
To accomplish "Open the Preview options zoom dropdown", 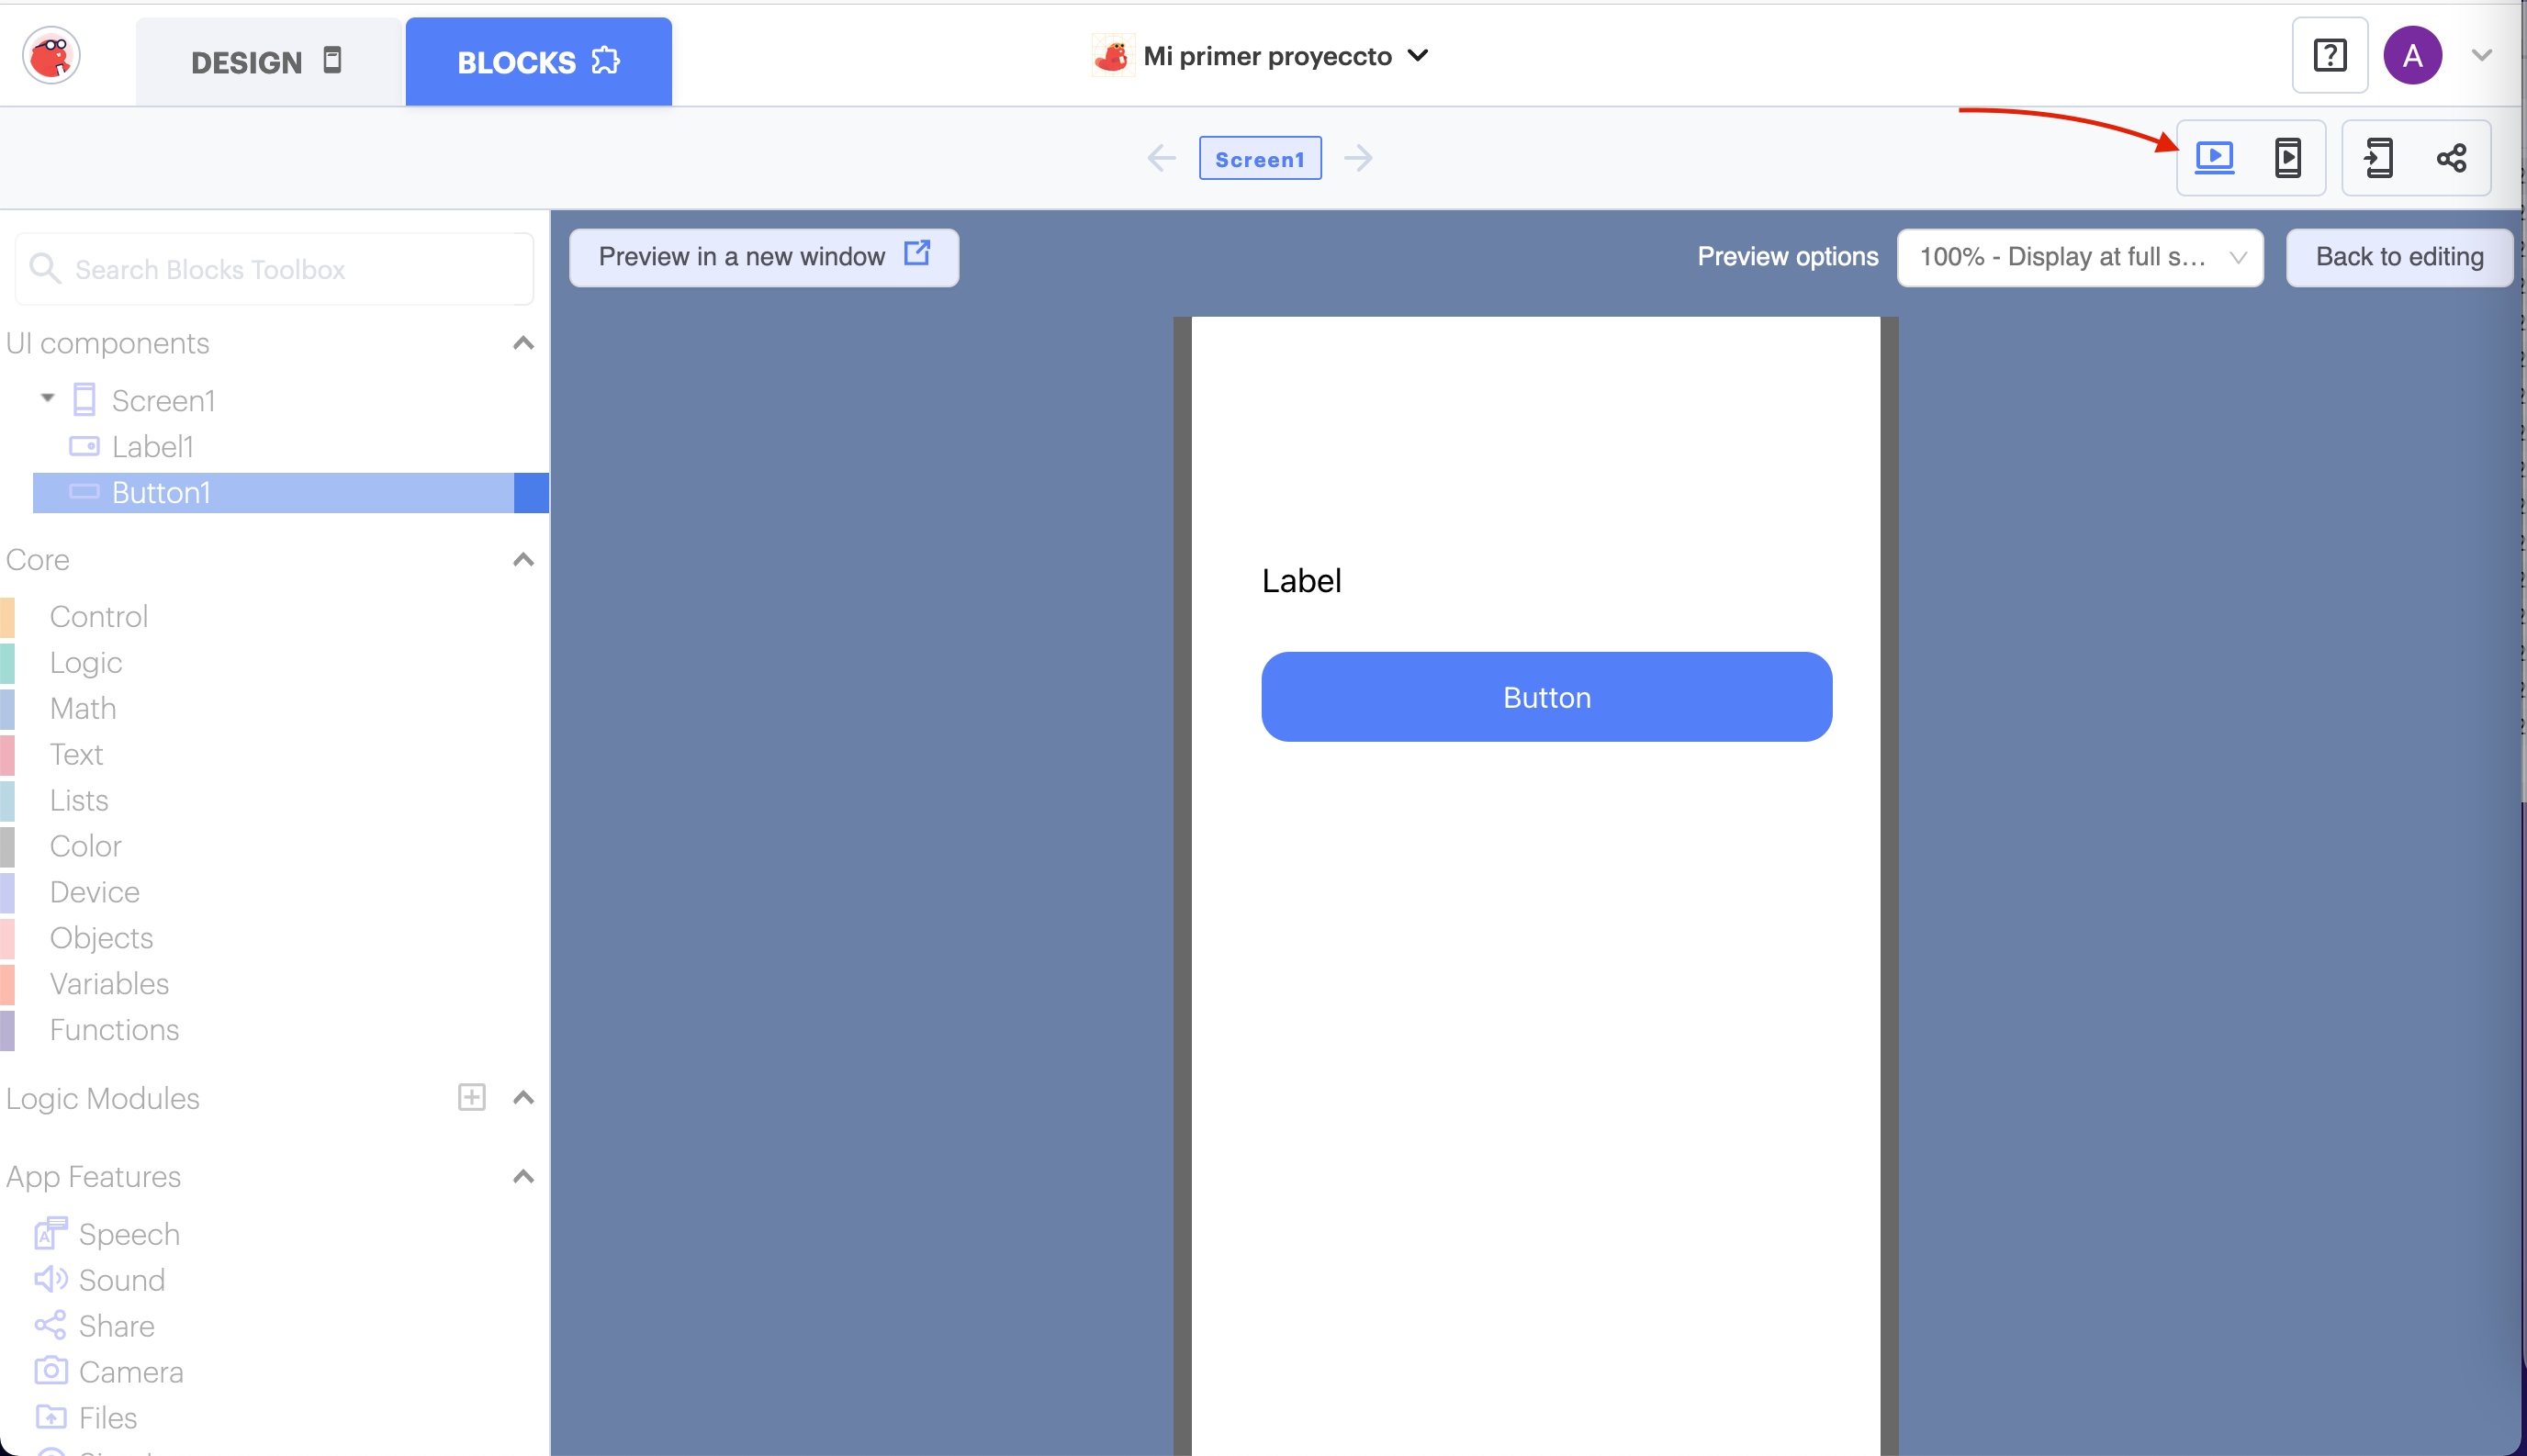I will (2079, 257).
